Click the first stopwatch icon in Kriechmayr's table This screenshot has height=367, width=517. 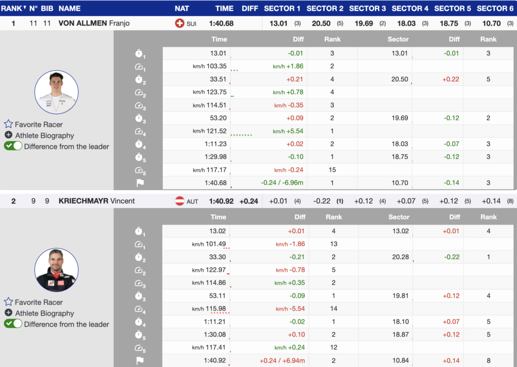[x=140, y=231]
